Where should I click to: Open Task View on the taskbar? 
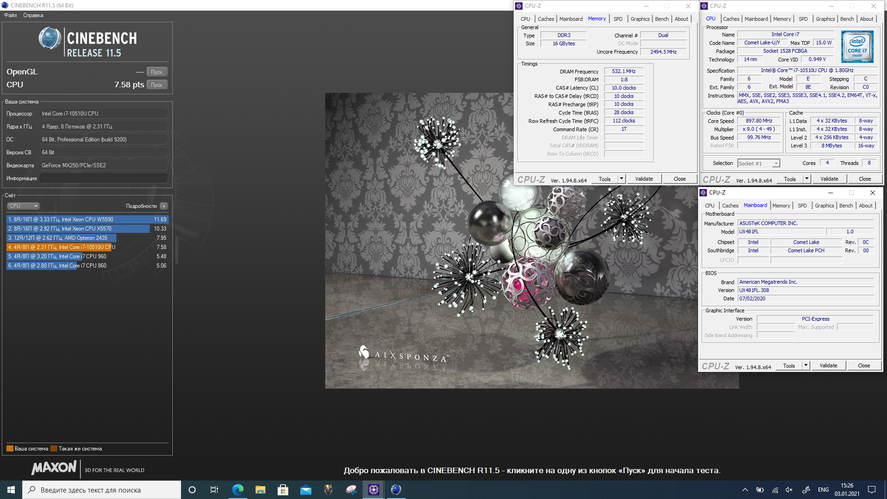pos(214,490)
